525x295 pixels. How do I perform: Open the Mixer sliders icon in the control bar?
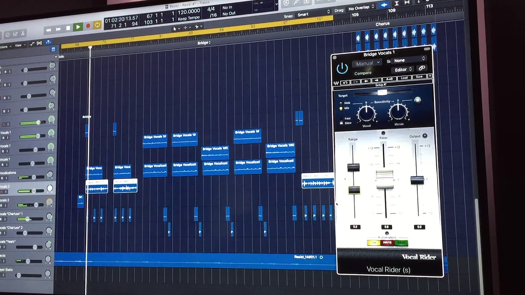point(15,34)
